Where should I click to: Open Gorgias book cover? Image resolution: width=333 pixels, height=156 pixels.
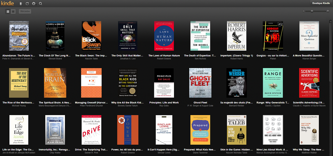click(x=273, y=36)
